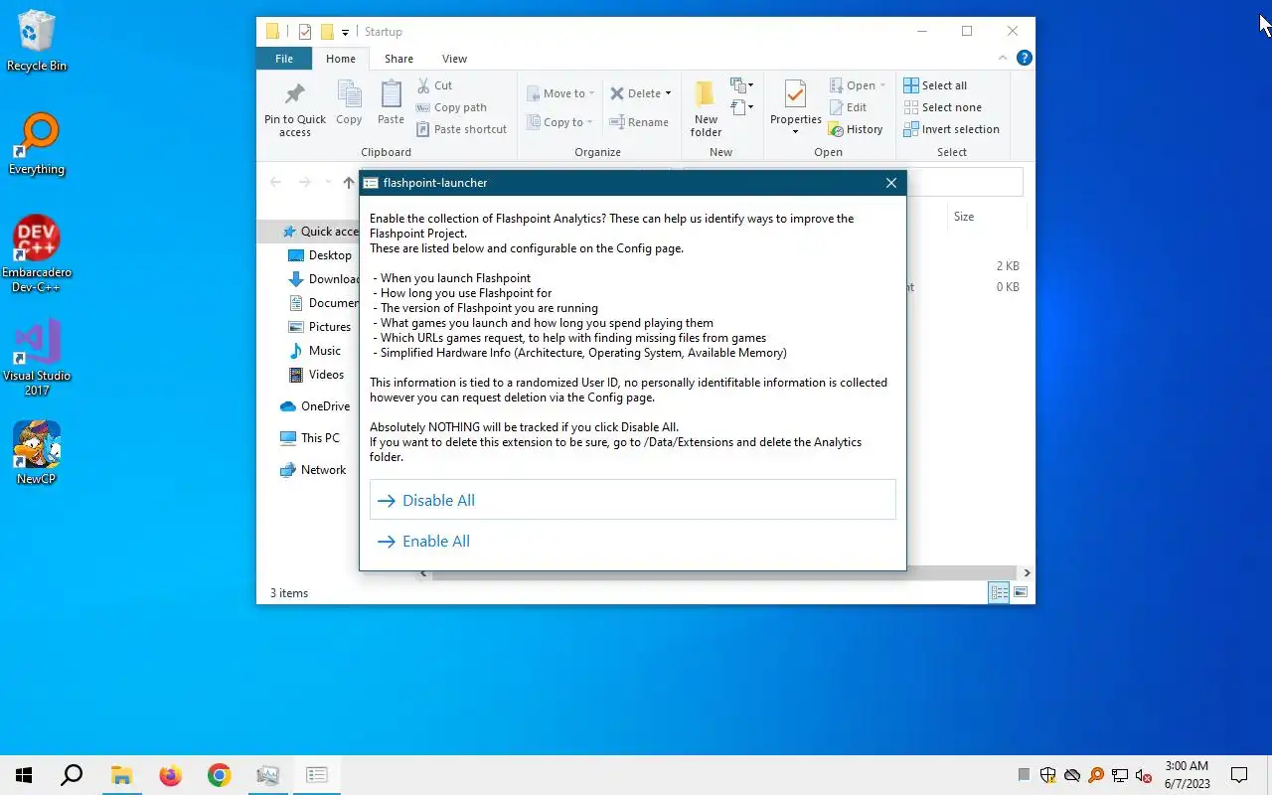The height and width of the screenshot is (795, 1272).
Task: Click Select none in ribbon
Action: [x=942, y=107]
